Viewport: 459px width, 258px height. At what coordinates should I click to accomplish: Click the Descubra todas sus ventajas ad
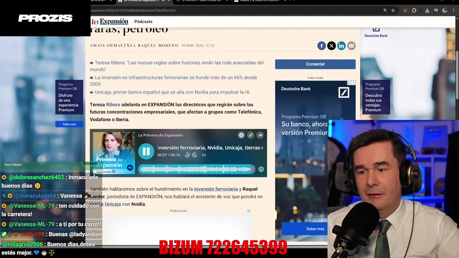pyautogui.click(x=376, y=97)
